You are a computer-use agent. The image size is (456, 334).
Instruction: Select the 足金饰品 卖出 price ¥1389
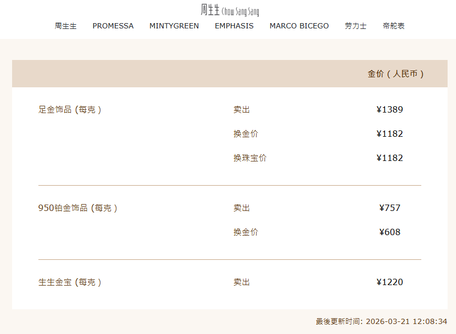(x=390, y=109)
